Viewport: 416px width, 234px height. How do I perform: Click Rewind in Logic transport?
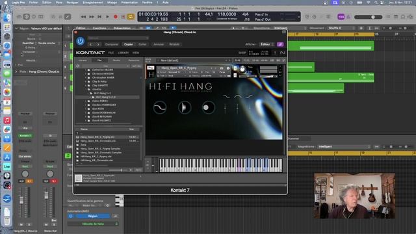tap(83, 17)
